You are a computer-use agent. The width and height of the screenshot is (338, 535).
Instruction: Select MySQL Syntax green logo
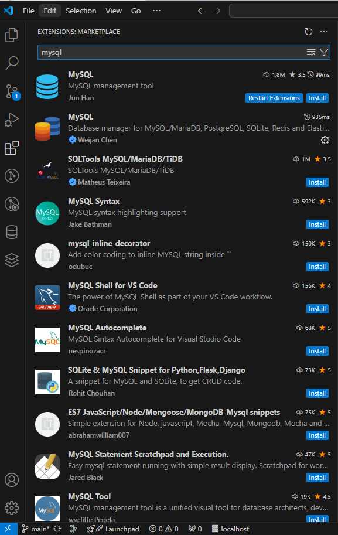click(47, 213)
